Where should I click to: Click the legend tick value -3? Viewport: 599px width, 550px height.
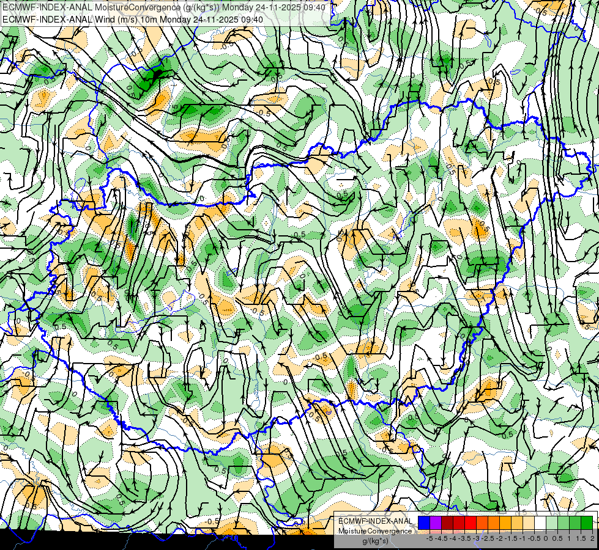tap(476, 538)
